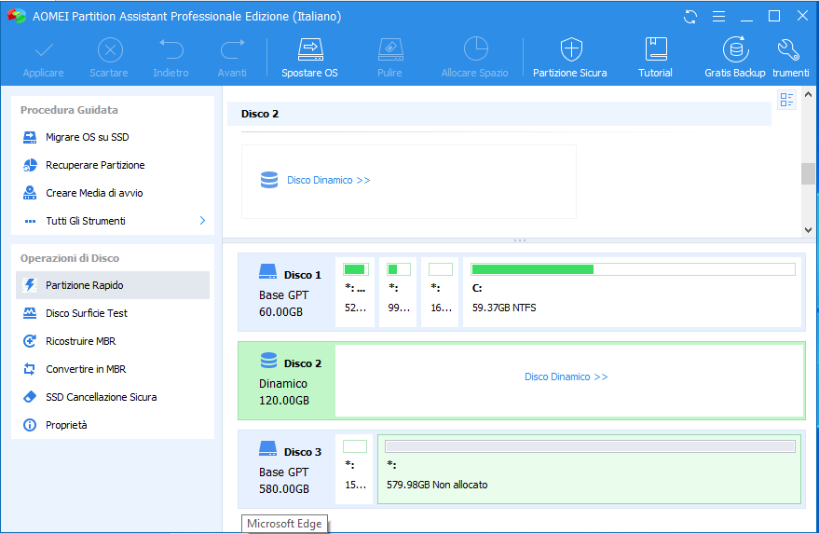The image size is (819, 534).
Task: Run Disco Surficie Test
Action: coord(113,313)
